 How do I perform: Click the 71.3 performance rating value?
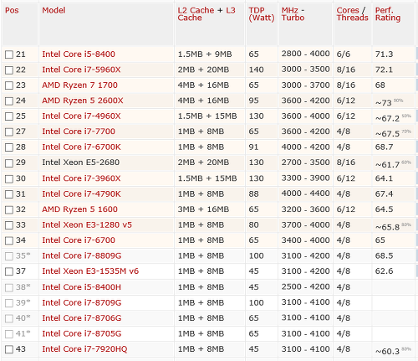click(x=384, y=54)
